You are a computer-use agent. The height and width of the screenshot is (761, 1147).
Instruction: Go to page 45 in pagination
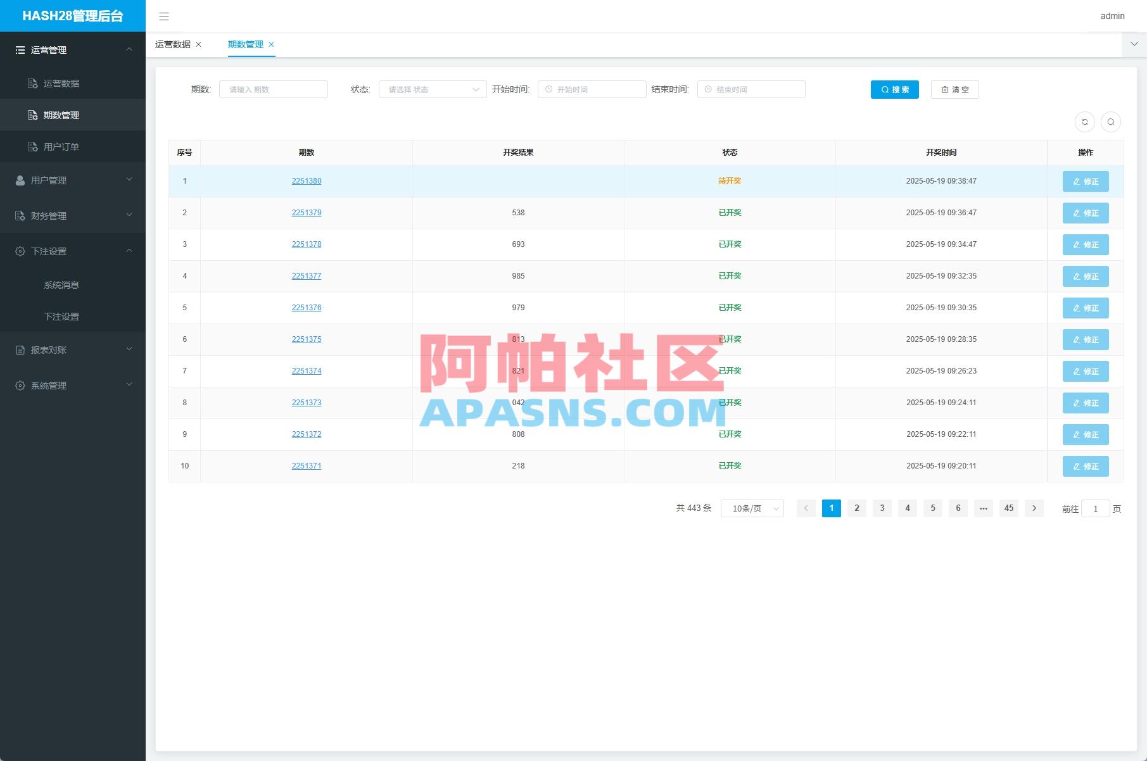point(1008,508)
